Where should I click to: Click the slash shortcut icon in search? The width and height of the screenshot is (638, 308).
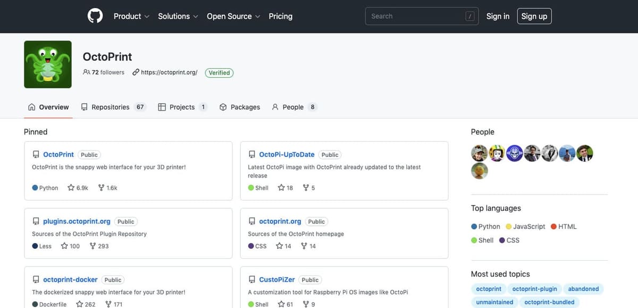click(469, 16)
